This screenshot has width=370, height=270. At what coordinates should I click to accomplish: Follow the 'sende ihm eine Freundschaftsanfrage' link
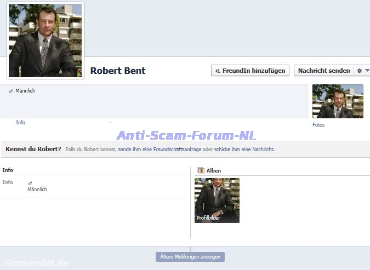click(x=160, y=150)
